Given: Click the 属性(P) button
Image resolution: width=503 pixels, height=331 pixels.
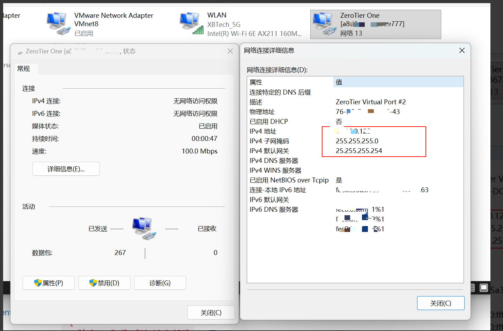Looking at the screenshot, I should 49,283.
